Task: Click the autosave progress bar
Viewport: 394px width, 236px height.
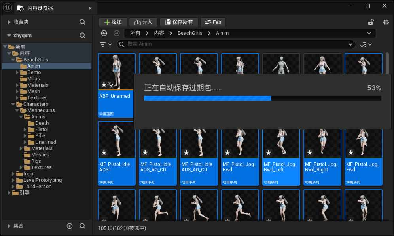Action: coord(263,98)
